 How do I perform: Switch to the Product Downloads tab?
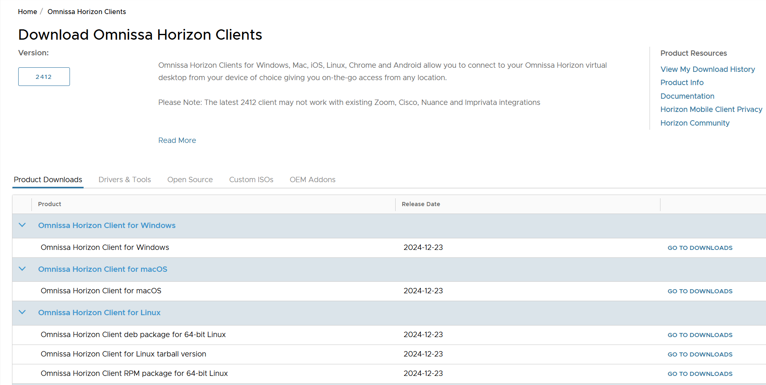48,180
